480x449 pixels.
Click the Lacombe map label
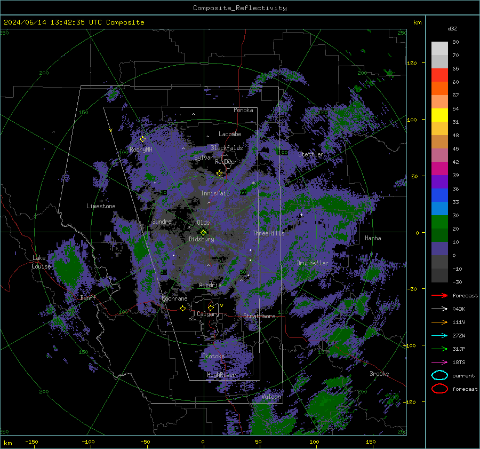(230, 134)
